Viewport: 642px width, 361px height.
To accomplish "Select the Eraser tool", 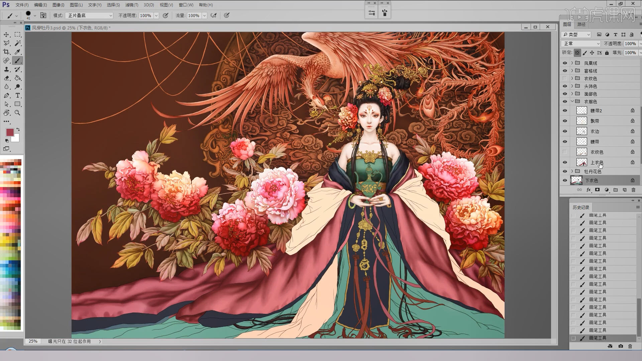I will coord(6,78).
